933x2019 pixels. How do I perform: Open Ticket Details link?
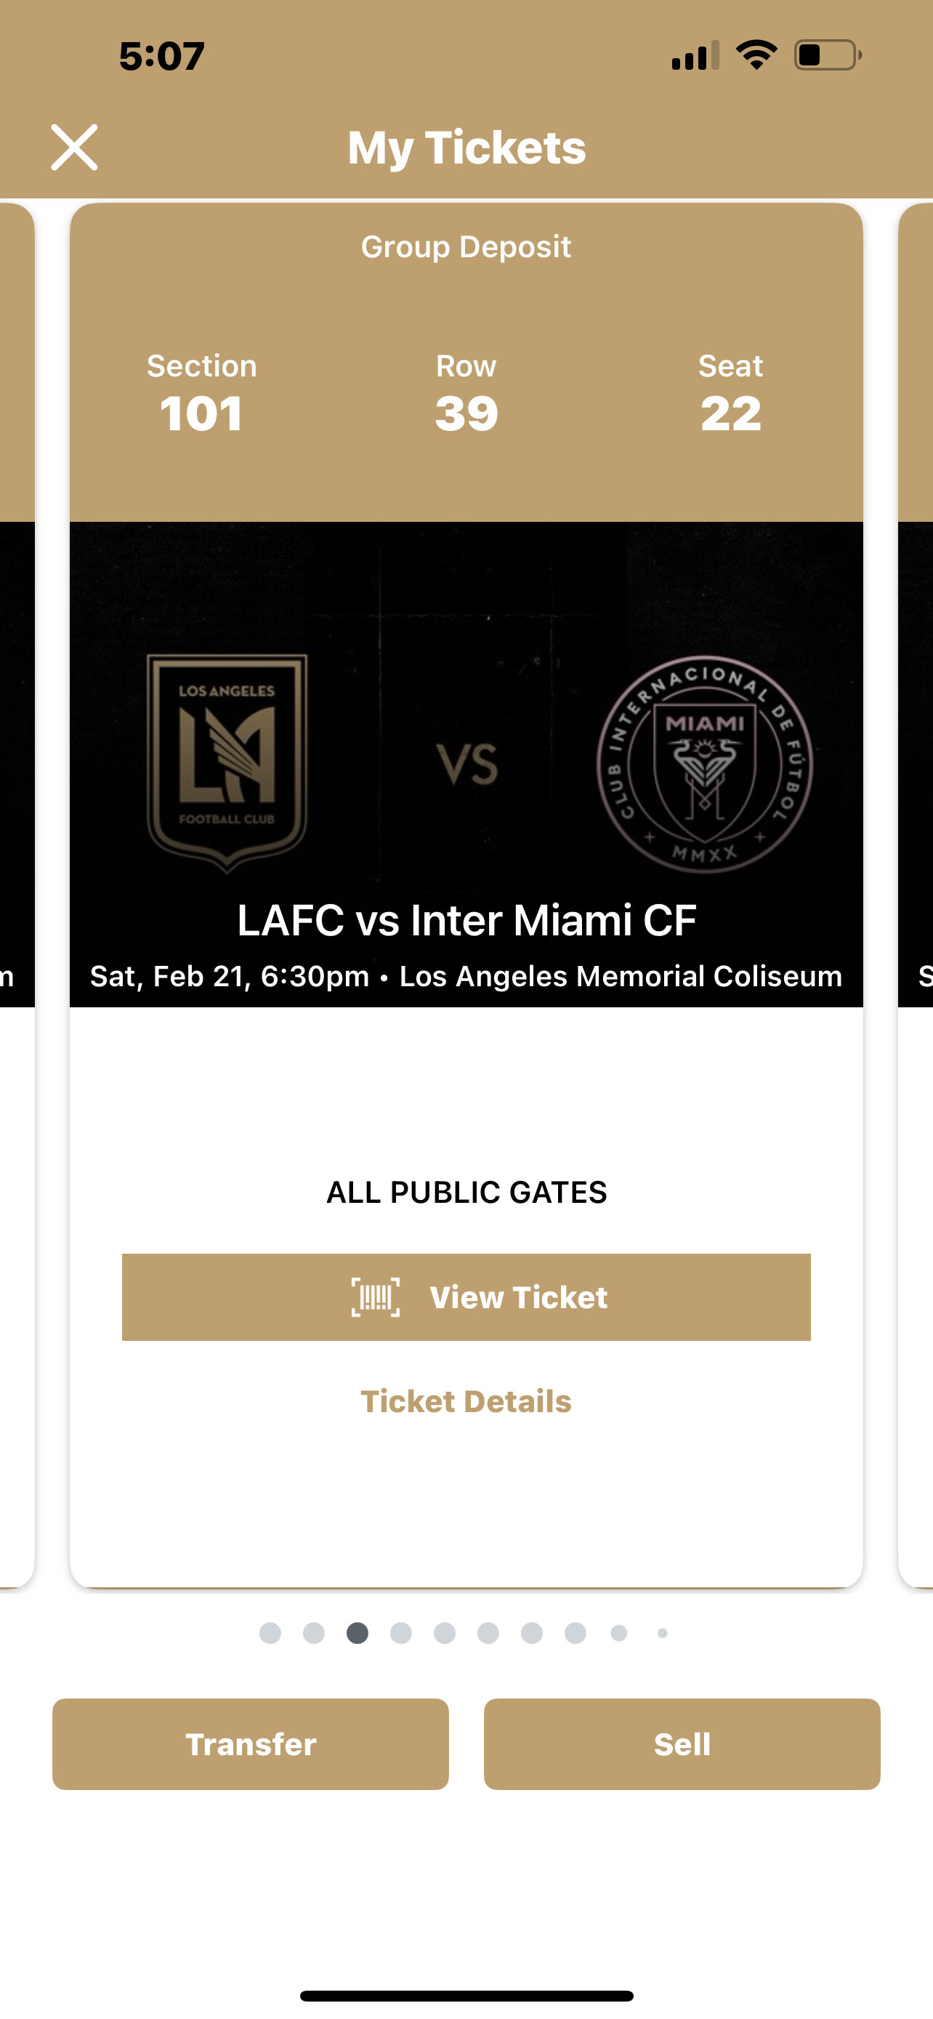466,1401
